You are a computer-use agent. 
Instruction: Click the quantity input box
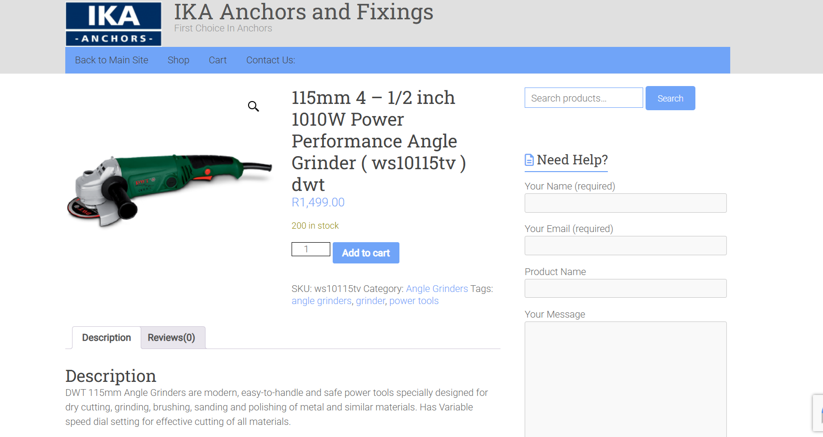(311, 249)
